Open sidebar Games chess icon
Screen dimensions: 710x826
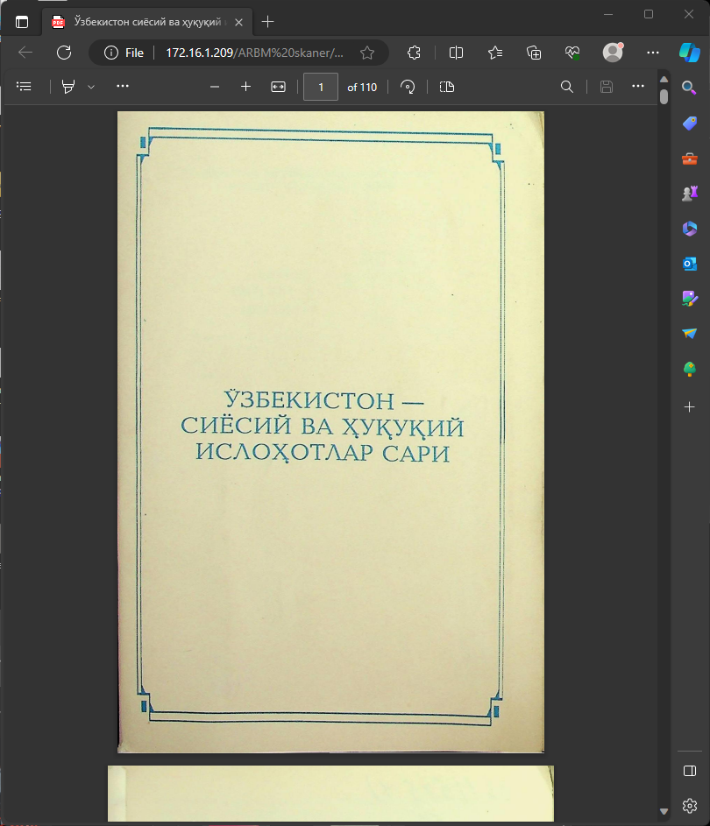point(690,194)
